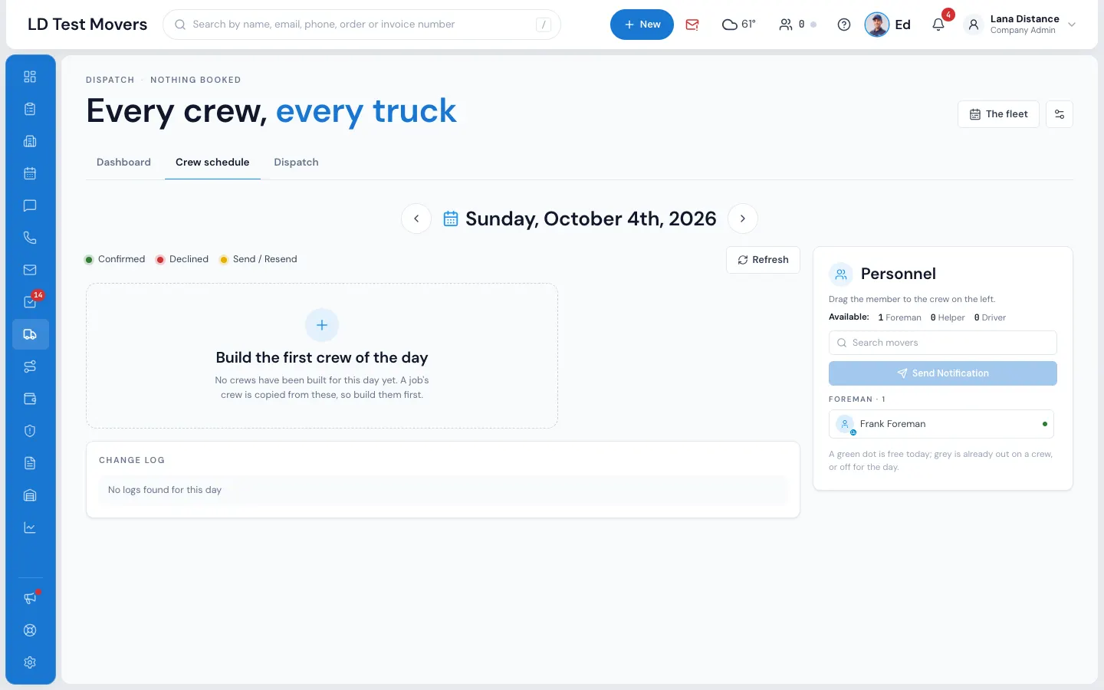
Task: Open The fleet button
Action: point(998,114)
